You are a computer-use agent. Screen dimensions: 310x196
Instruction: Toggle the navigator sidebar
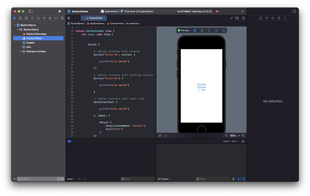pyautogui.click(x=31, y=11)
